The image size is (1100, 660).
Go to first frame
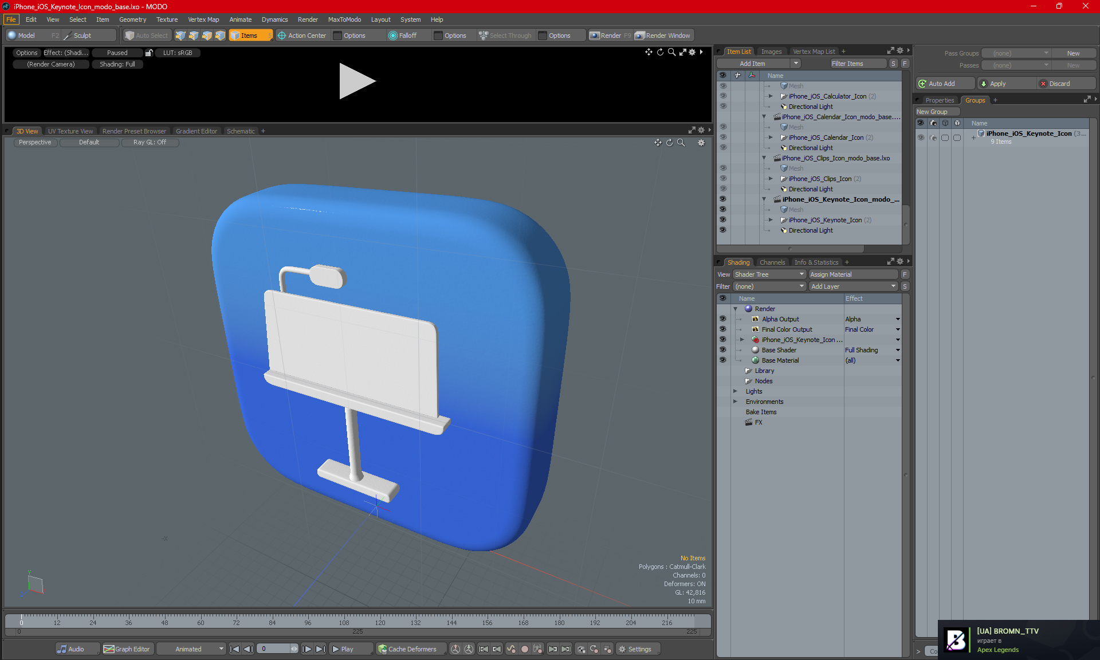[234, 649]
